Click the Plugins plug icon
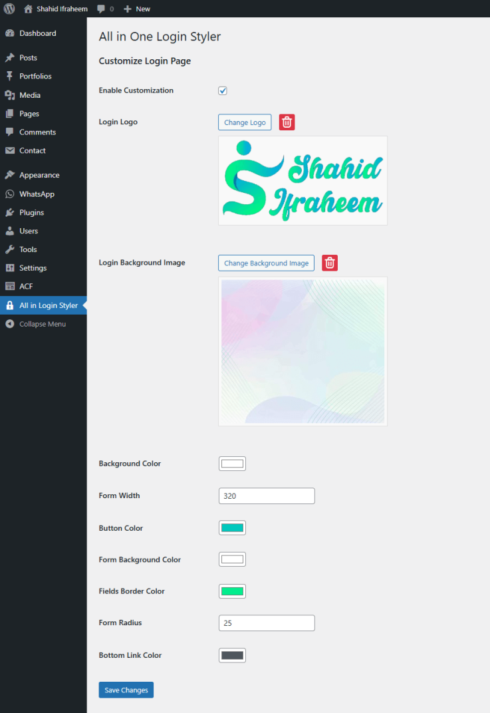Image resolution: width=490 pixels, height=713 pixels. point(10,212)
